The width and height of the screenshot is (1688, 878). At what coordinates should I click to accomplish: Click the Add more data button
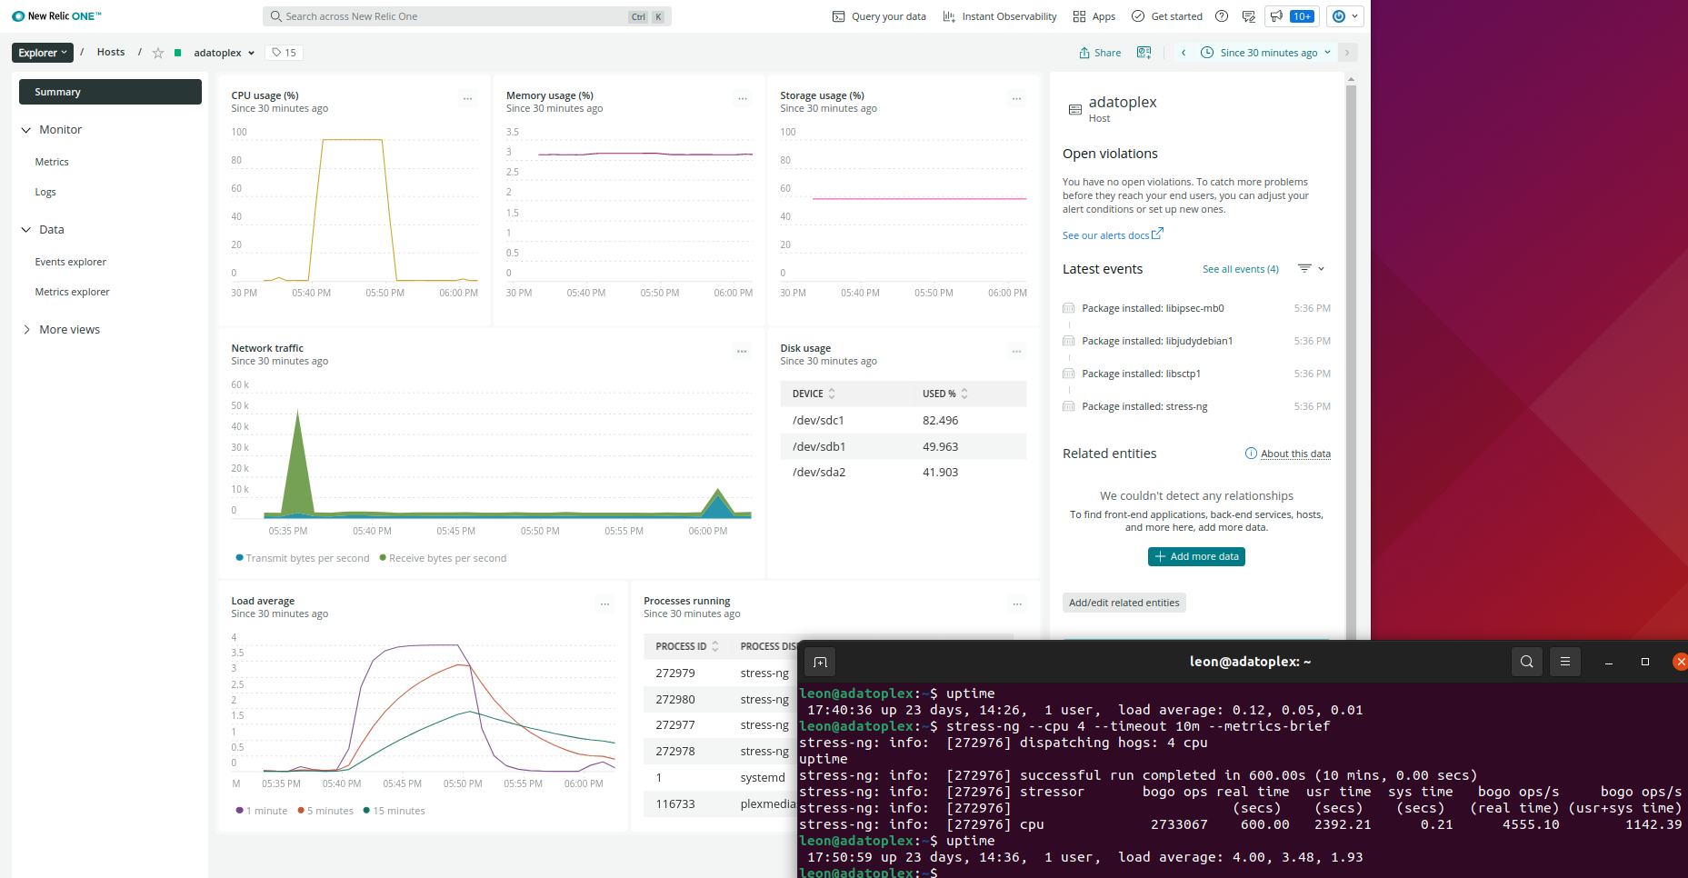1196,555
